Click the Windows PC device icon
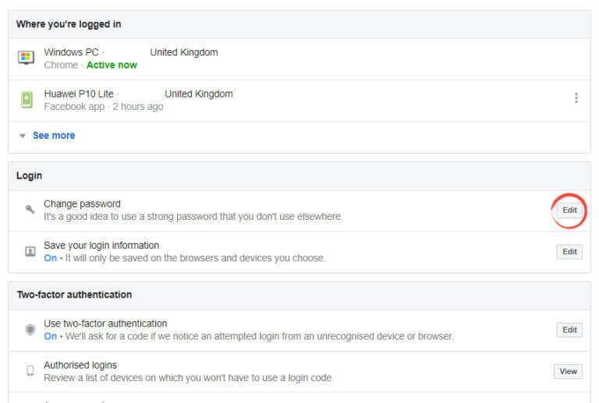 click(x=27, y=58)
